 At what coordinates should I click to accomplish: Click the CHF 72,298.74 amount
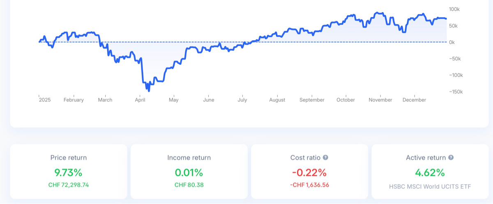coord(69,185)
